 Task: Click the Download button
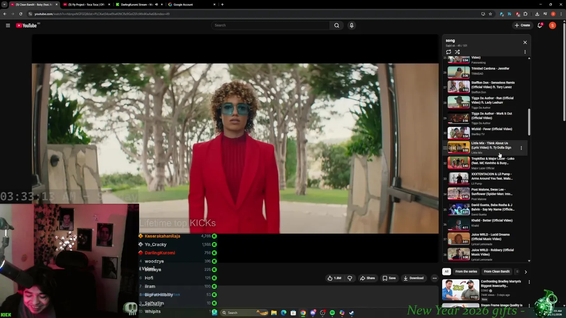413,278
